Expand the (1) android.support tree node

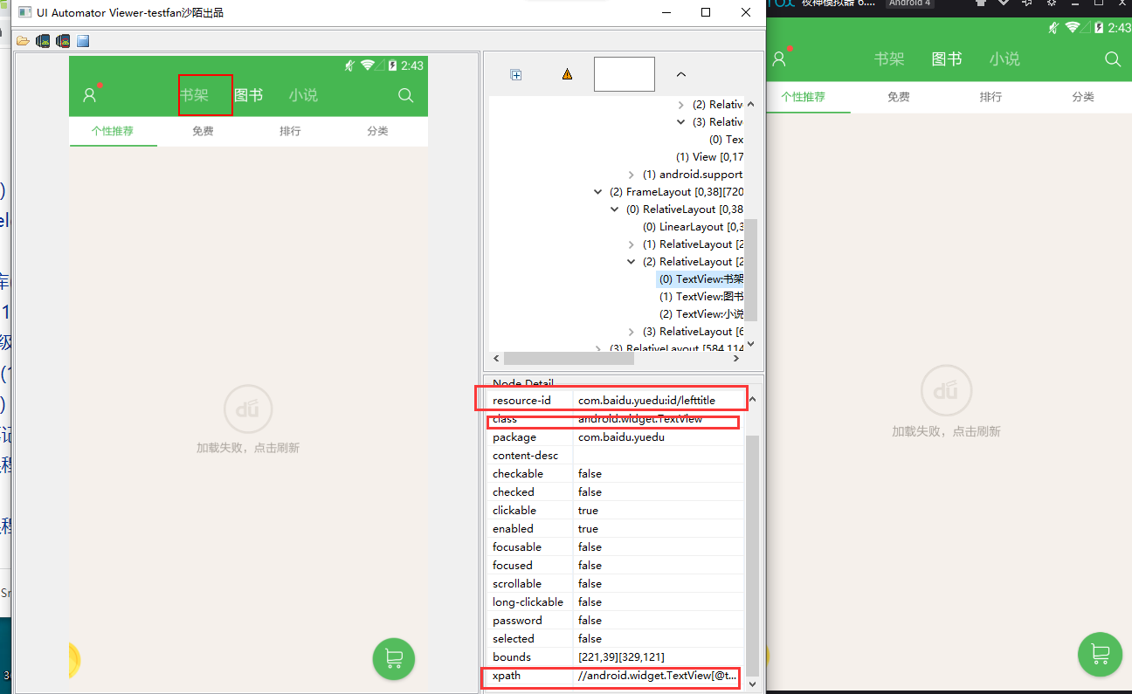click(632, 175)
